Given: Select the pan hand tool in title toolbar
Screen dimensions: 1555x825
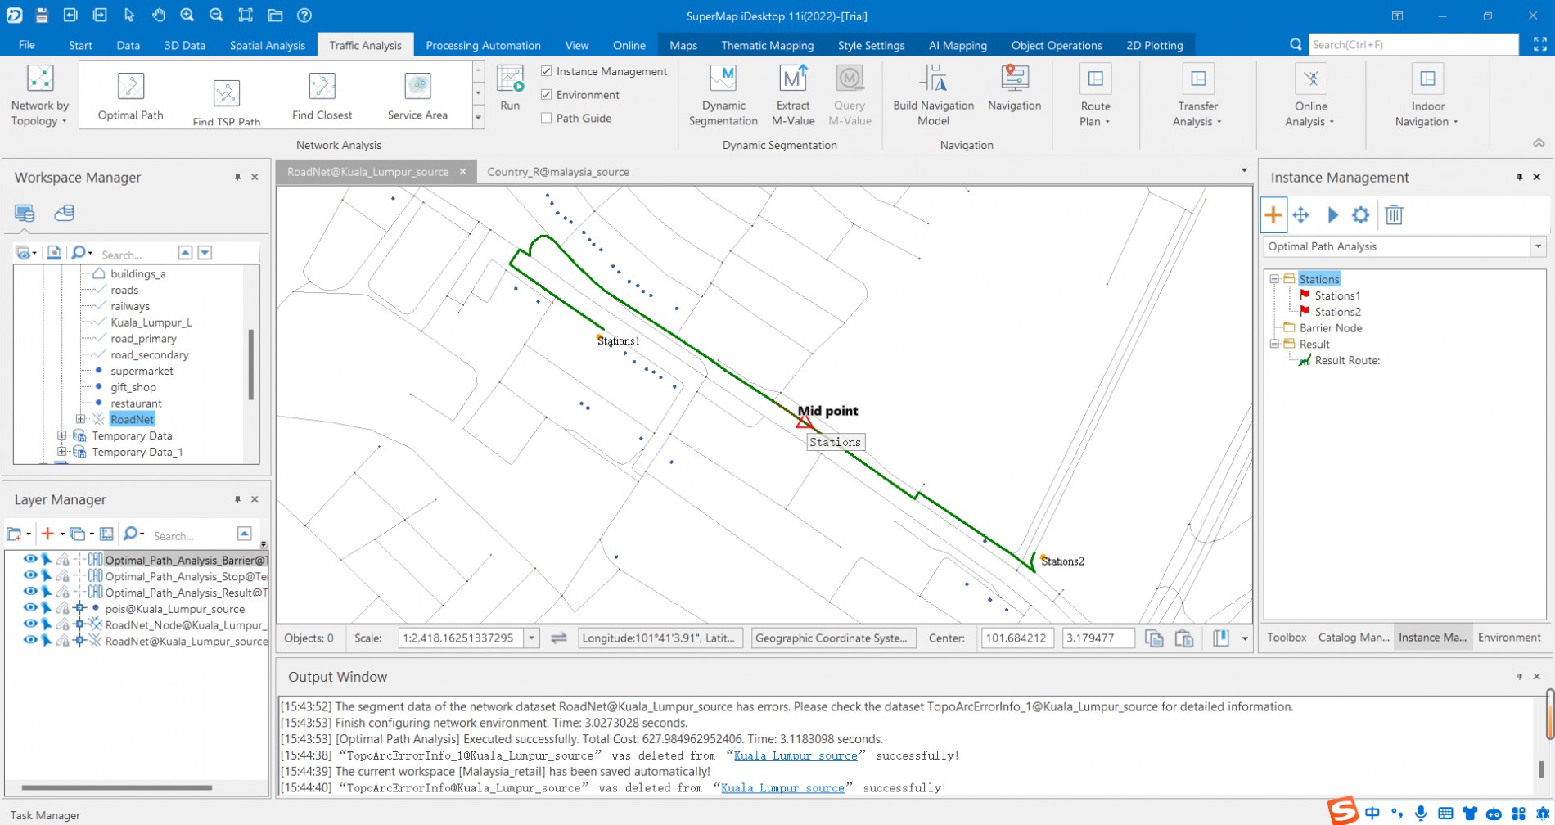Looking at the screenshot, I should pos(159,16).
